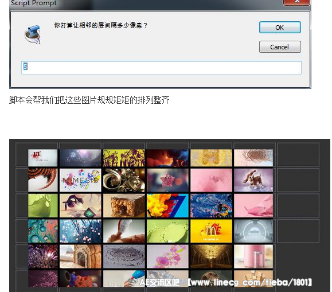Select the pink orchid flowers thumbnail

pos(167,256)
